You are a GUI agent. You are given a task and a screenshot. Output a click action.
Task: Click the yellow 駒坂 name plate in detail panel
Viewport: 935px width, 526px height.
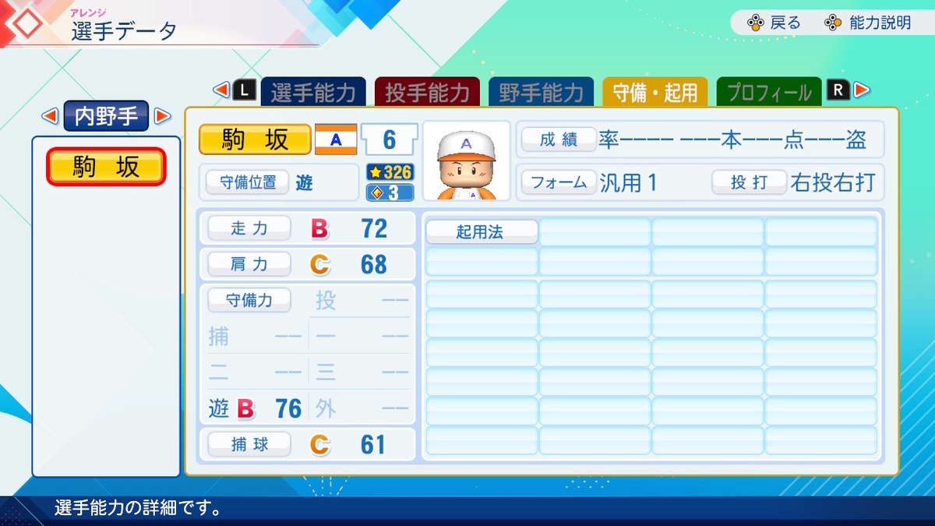[255, 139]
